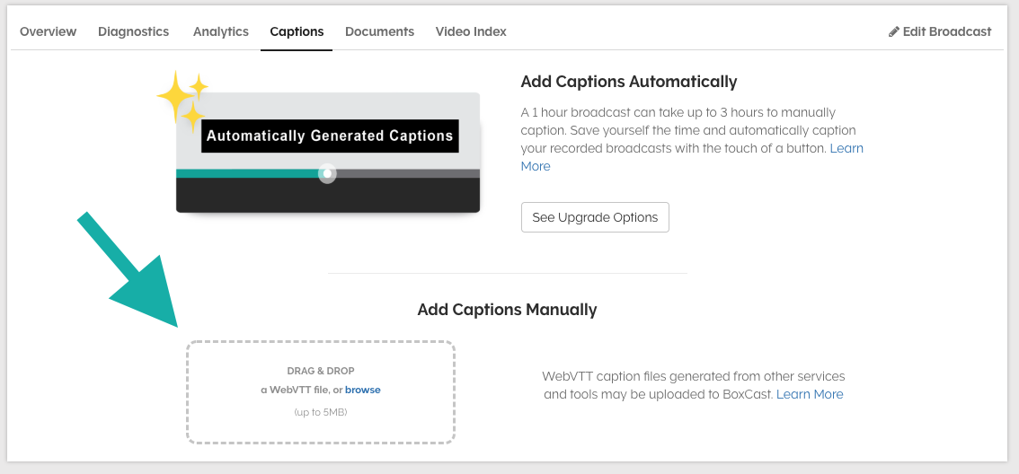
Task: Click the white playhead knob in the illustration
Action: pos(327,173)
